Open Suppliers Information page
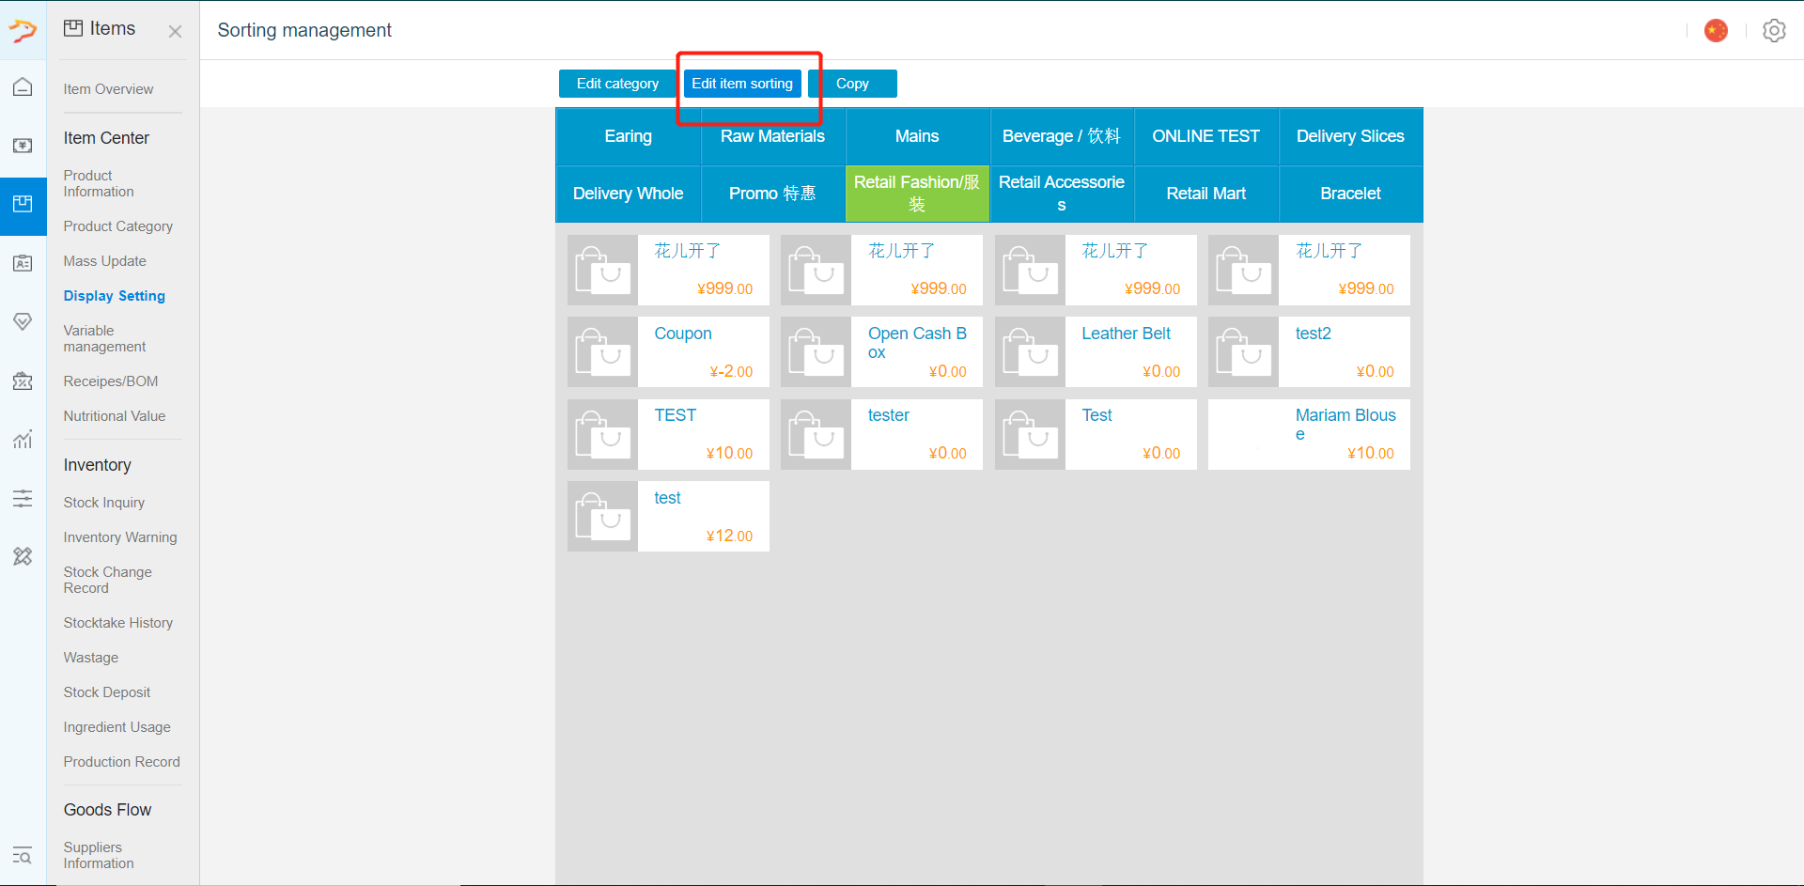 pos(99,855)
